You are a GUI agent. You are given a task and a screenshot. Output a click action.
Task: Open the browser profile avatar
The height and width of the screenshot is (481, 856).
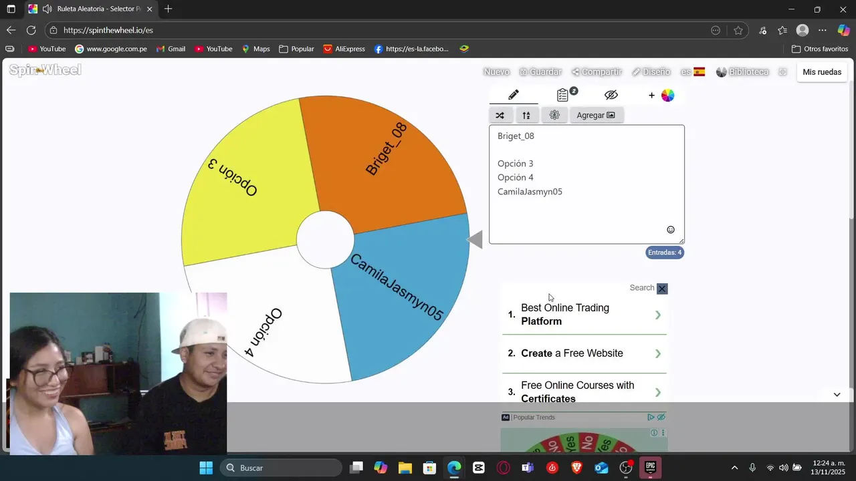(x=802, y=30)
